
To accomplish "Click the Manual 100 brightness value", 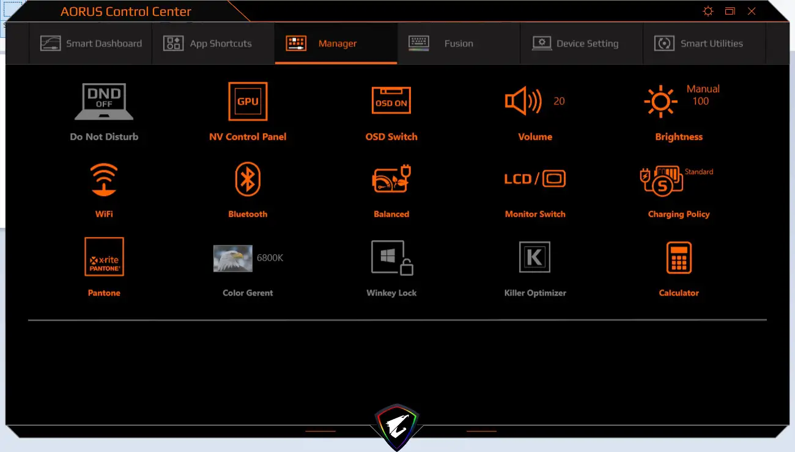I will point(703,95).
